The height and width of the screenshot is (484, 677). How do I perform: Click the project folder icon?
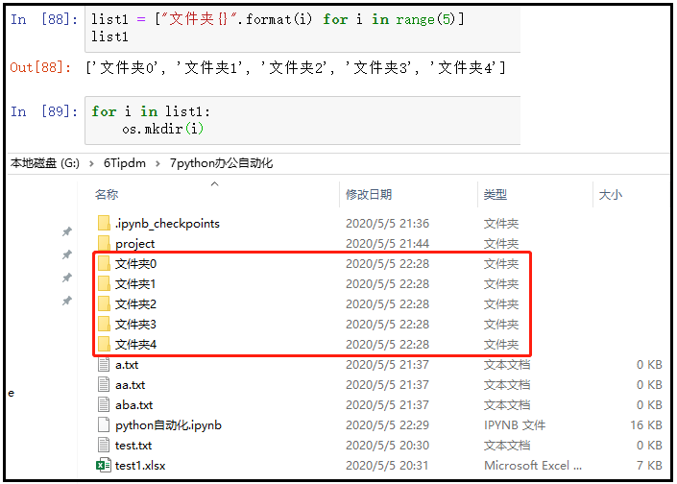point(104,243)
